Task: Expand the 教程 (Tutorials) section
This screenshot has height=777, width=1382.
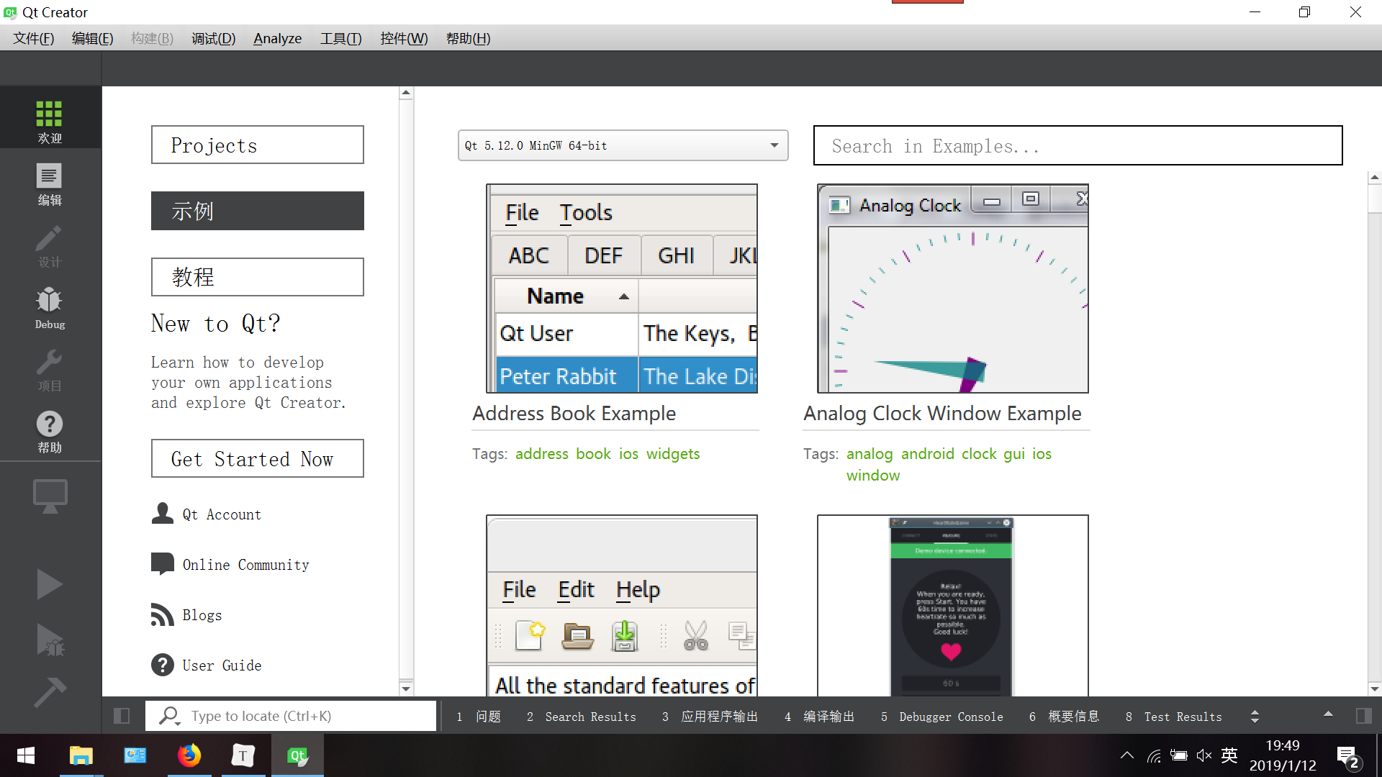Action: pyautogui.click(x=257, y=276)
